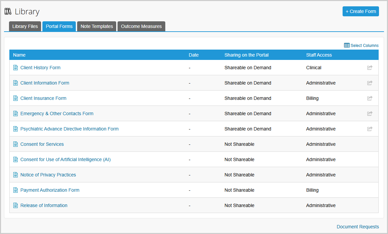Click the Staff Access column header
This screenshot has height=234, width=388.
319,55
